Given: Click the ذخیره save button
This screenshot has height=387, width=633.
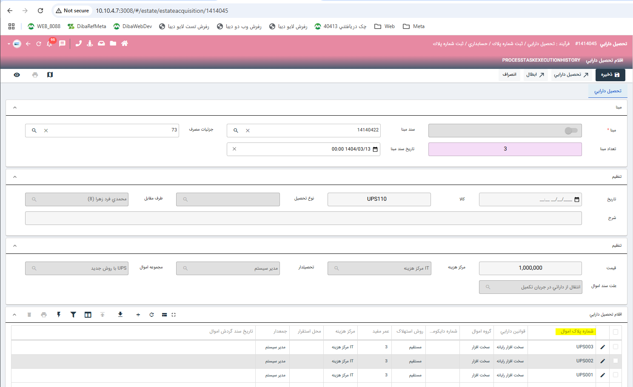Looking at the screenshot, I should (610, 75).
